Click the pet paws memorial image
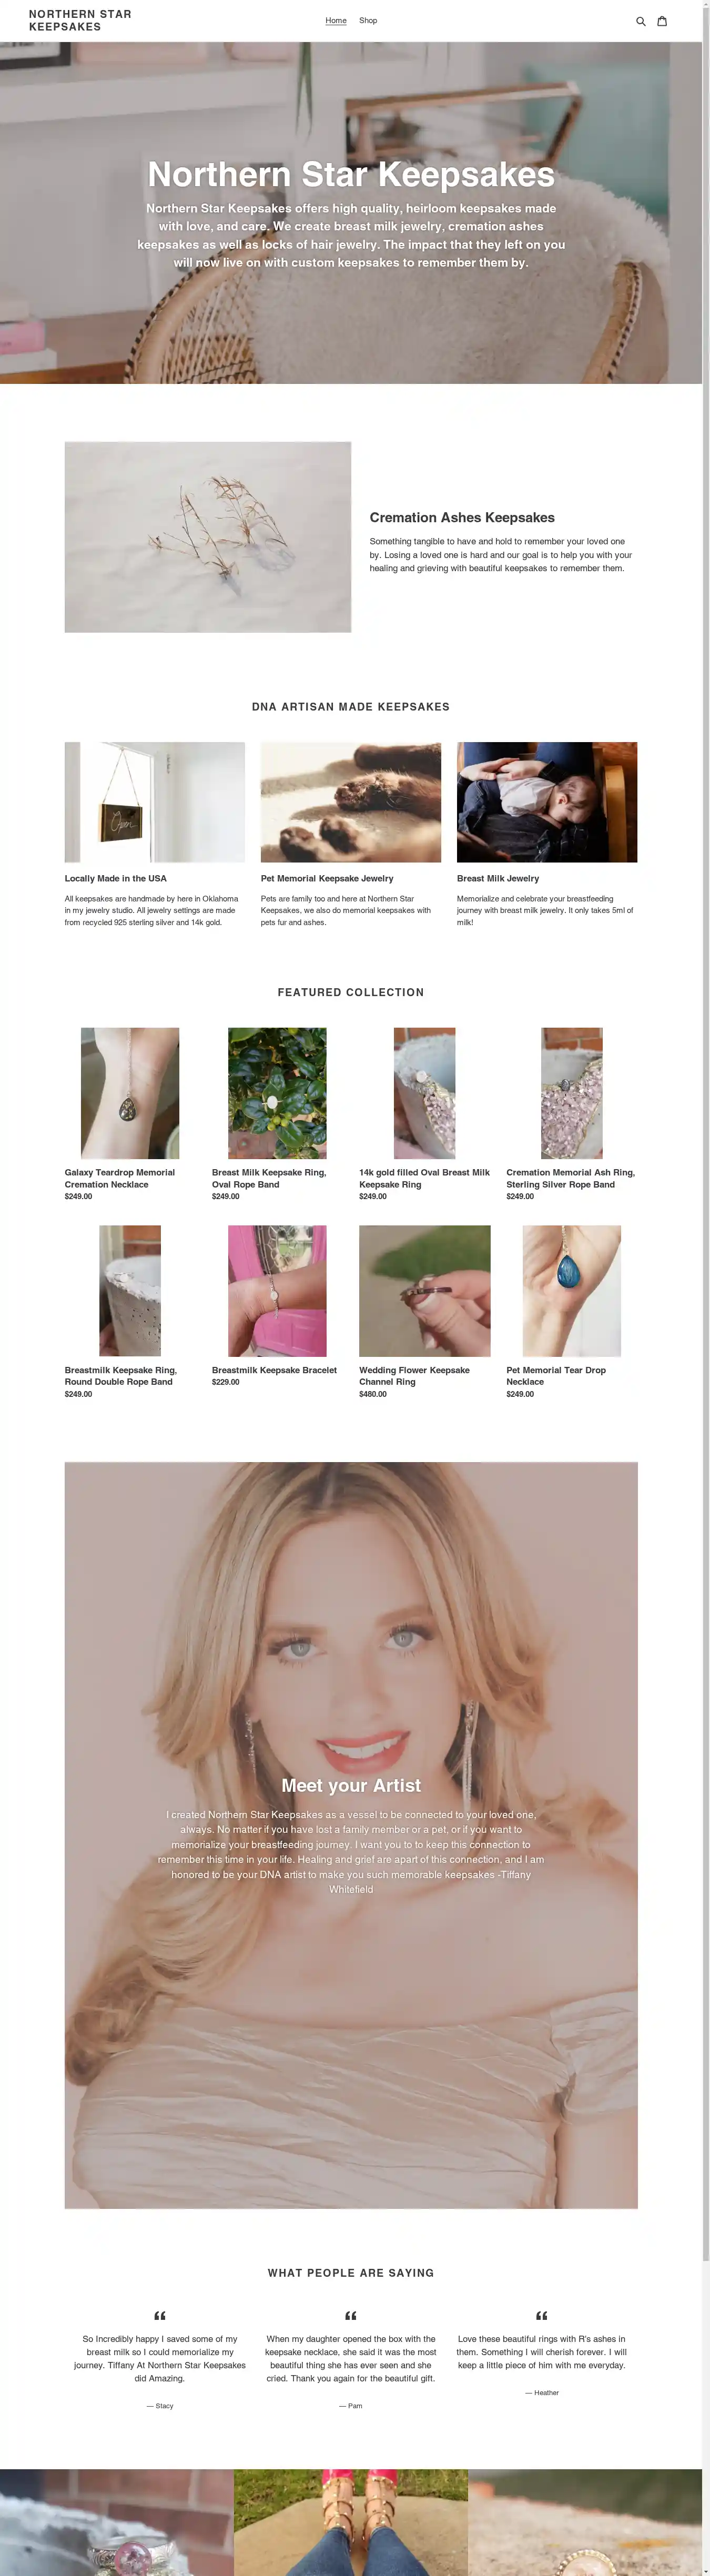Screen dimensions: 710x2576 click(351, 802)
